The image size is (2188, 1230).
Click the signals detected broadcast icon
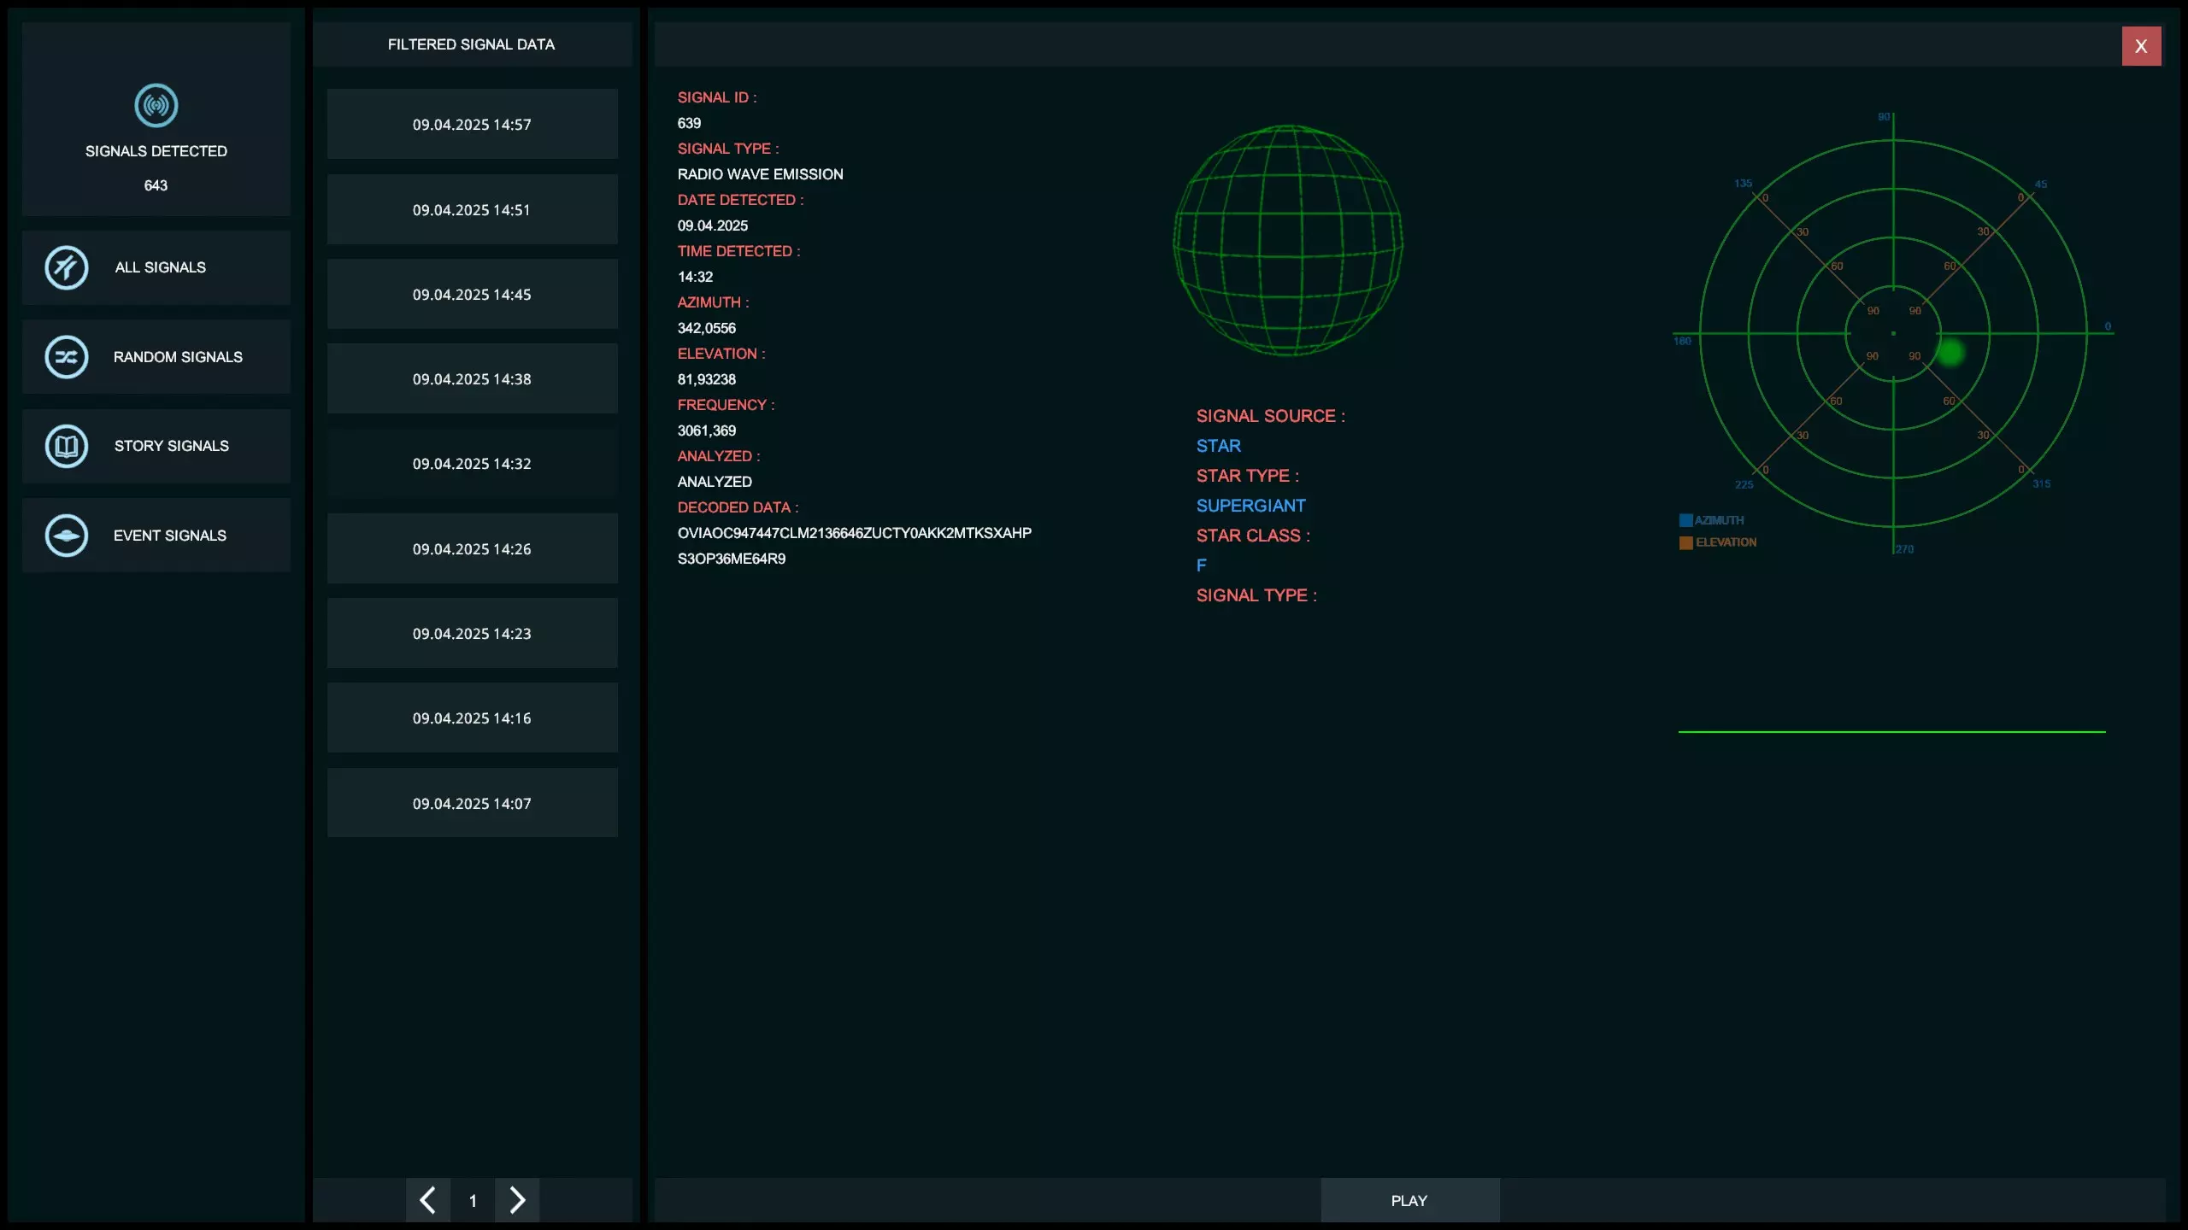[156, 106]
